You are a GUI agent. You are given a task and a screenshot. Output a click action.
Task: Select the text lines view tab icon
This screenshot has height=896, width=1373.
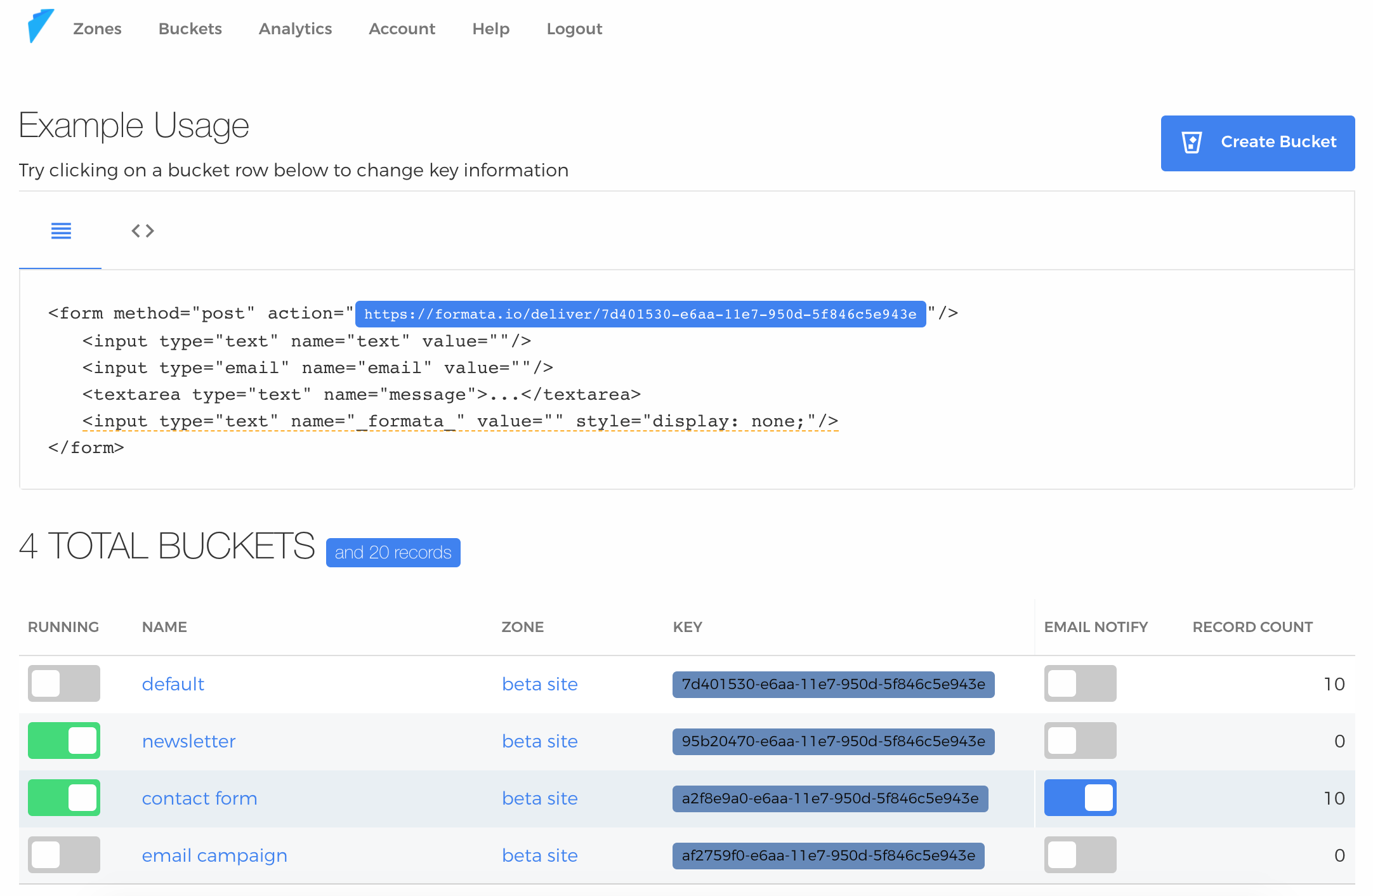tap(61, 231)
